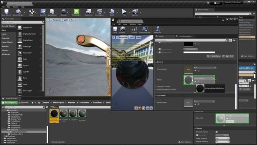The width and height of the screenshot is (257, 145).
Task: Click the Emissive Power value slider field
Action: (190, 49)
